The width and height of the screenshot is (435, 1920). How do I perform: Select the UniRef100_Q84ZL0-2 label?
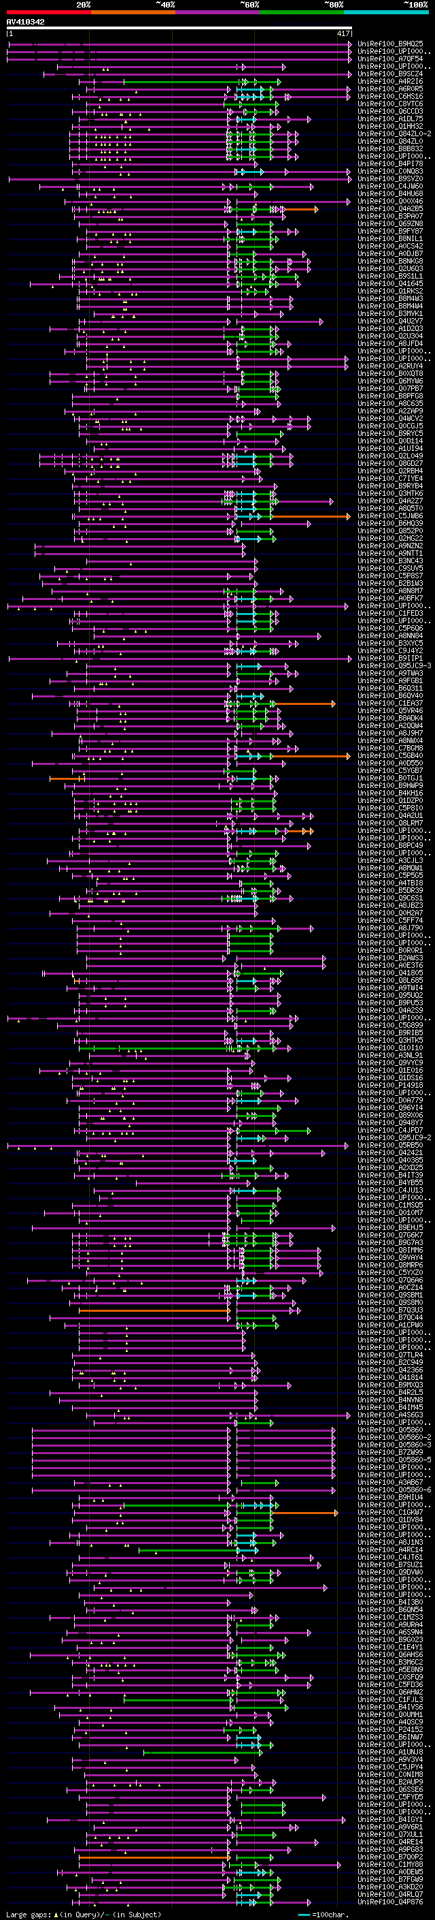coord(394,133)
